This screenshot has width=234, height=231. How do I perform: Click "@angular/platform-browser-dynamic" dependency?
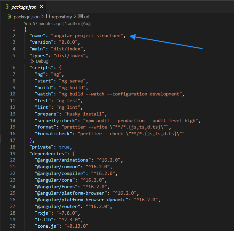82,200
